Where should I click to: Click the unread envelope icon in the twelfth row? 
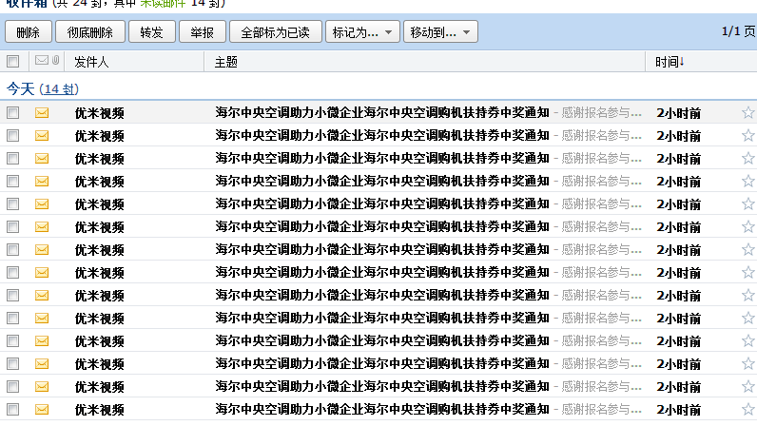pyautogui.click(x=42, y=363)
